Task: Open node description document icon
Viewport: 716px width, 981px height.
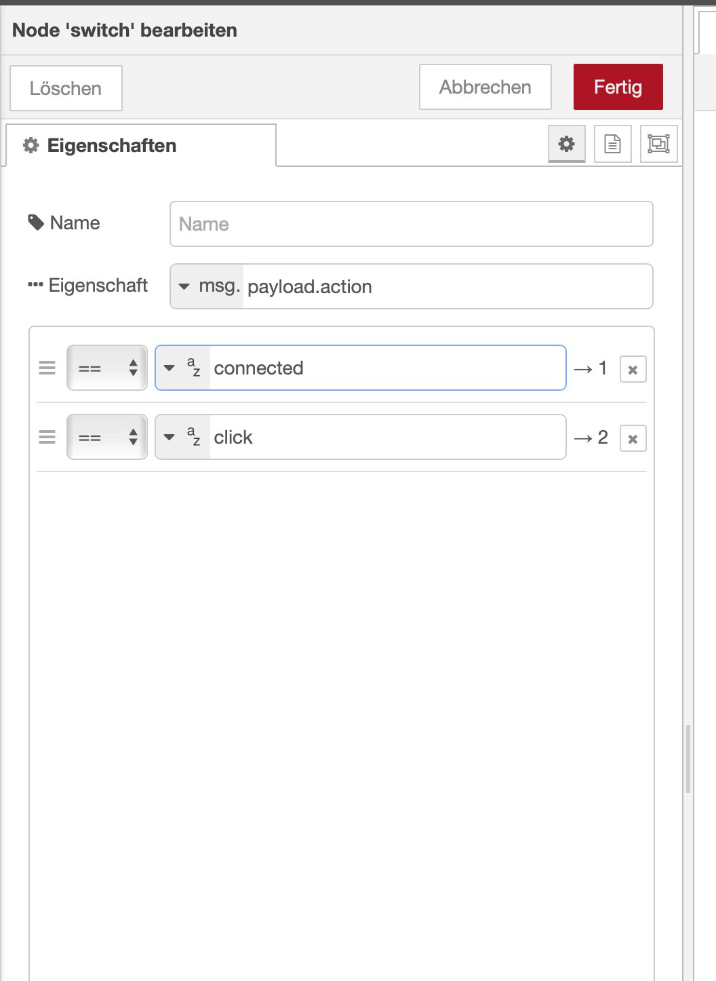Action: (x=612, y=144)
